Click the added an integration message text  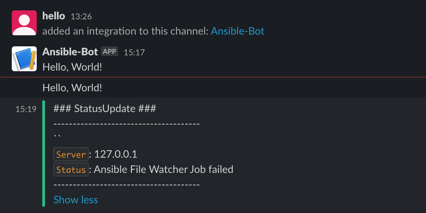pos(125,31)
